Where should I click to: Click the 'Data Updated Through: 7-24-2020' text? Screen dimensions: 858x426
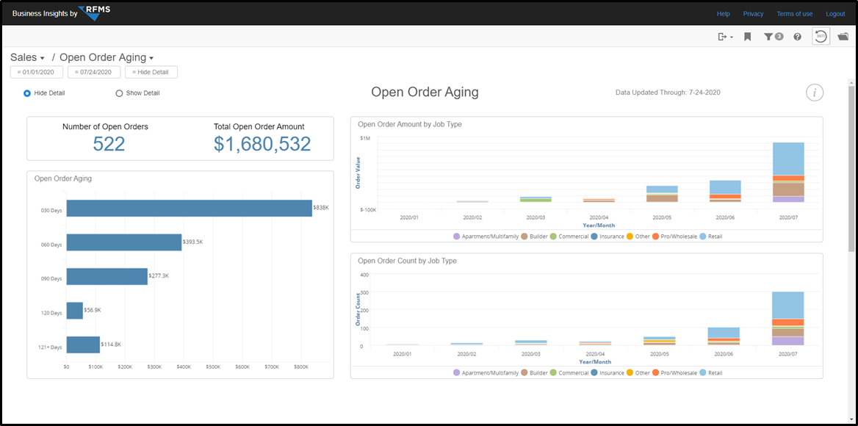tap(668, 93)
